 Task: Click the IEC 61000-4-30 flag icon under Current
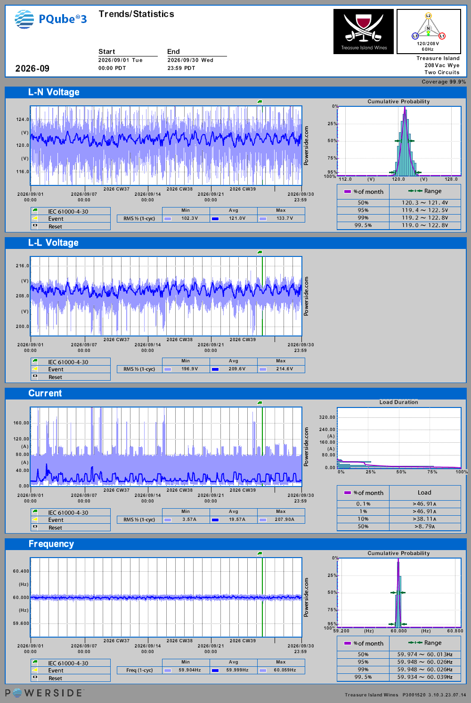coord(35,512)
